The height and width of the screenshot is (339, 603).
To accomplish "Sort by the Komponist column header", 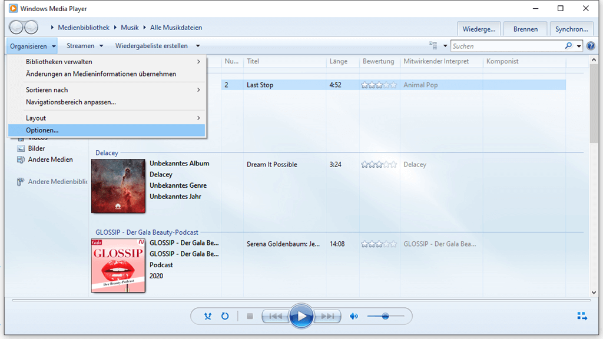I will [x=525, y=61].
